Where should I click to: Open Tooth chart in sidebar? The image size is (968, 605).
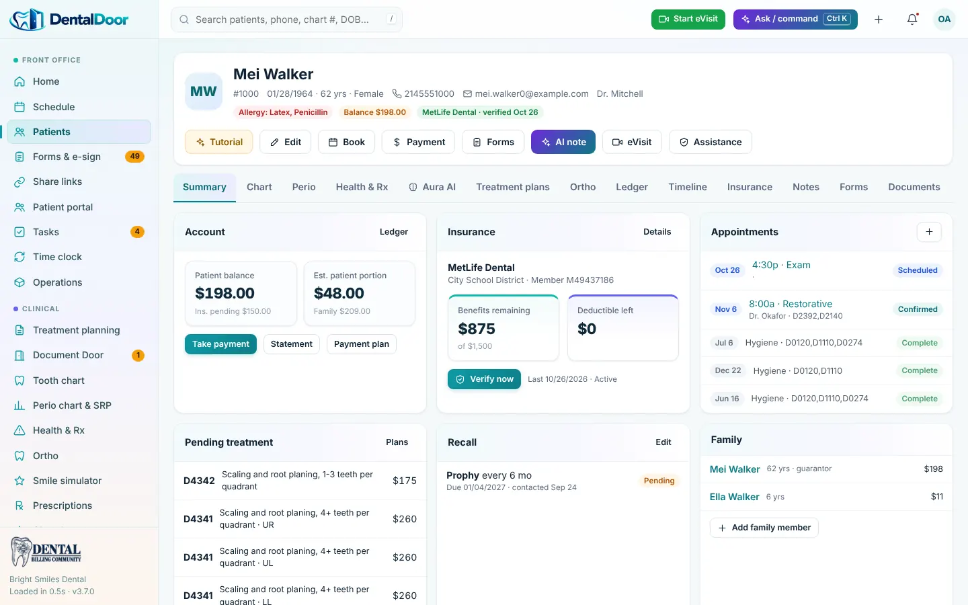[79, 380]
